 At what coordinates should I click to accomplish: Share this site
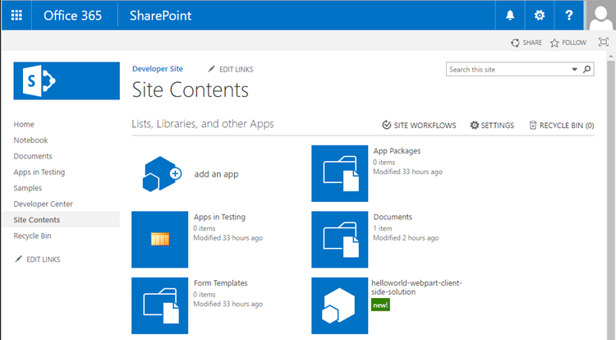(526, 43)
